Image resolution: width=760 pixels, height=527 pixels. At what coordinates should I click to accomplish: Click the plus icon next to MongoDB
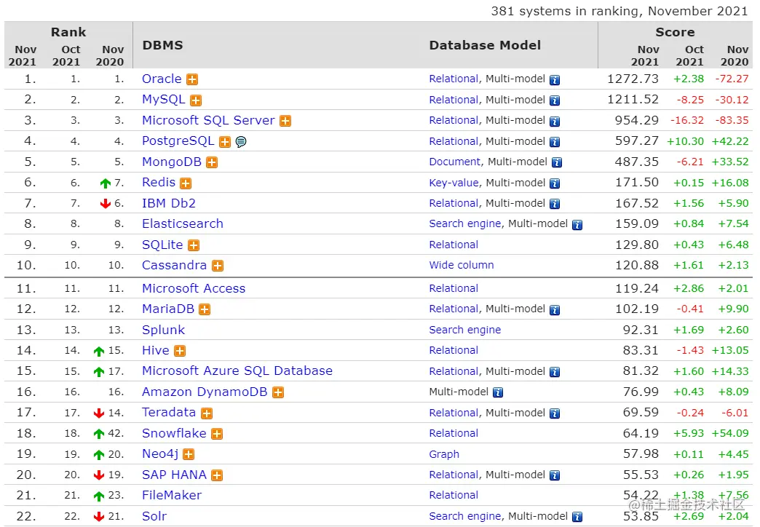(212, 162)
